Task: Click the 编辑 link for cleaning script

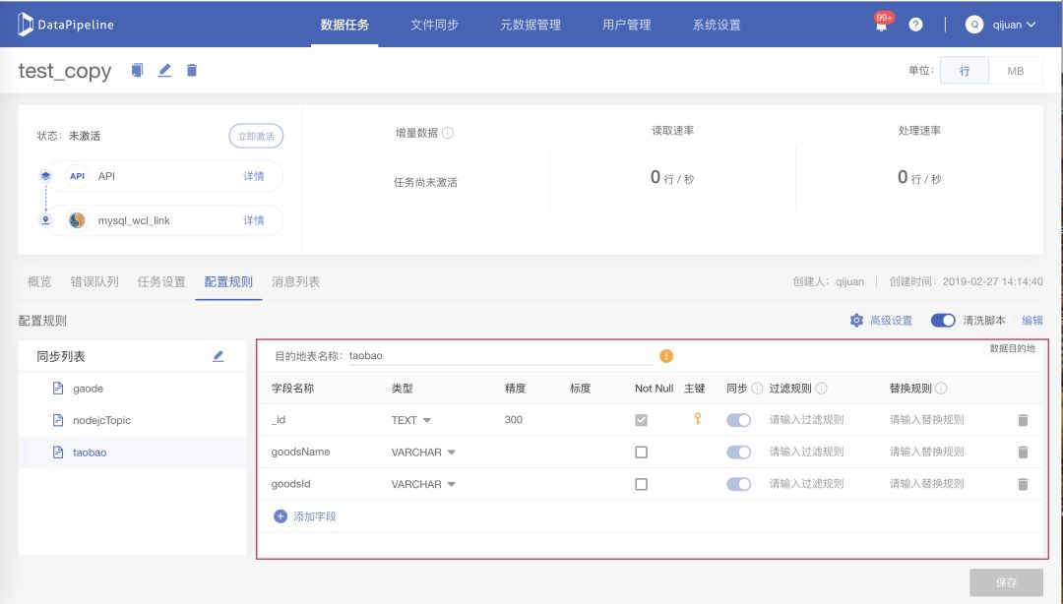Action: [x=1032, y=320]
